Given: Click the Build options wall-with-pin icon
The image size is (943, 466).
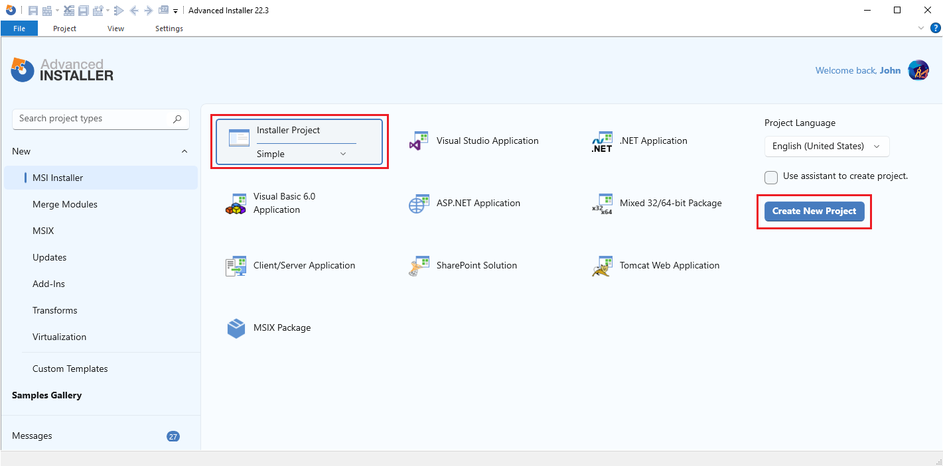Looking at the screenshot, I should point(98,11).
